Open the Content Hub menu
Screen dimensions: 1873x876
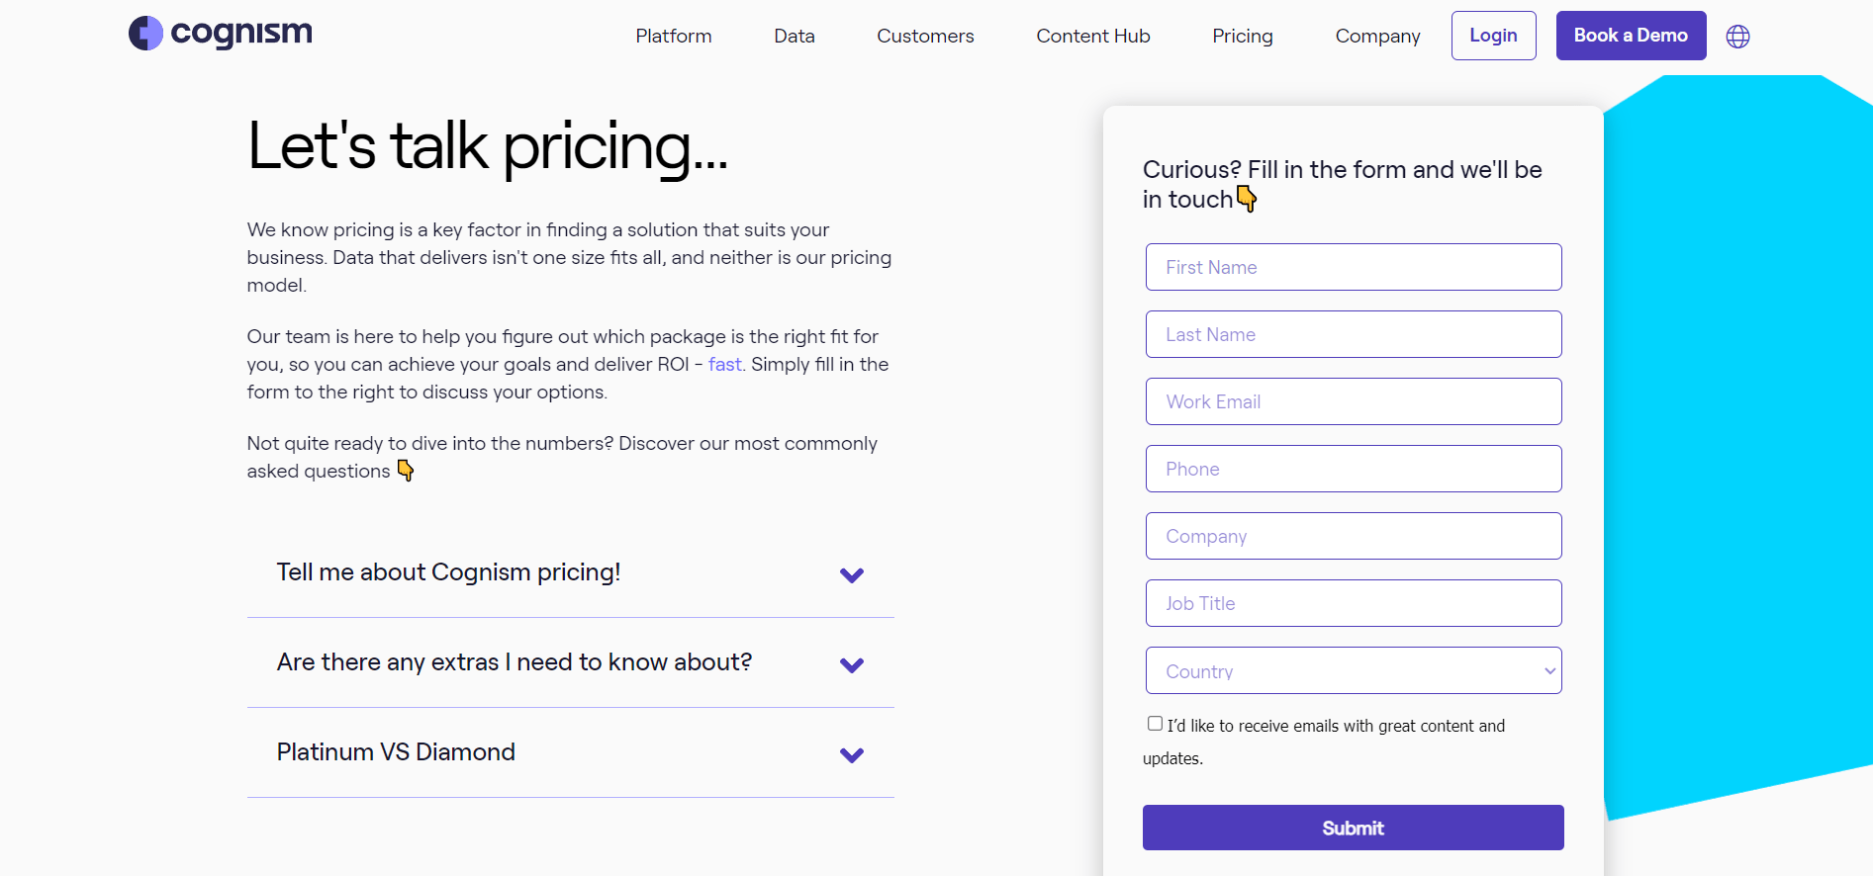click(x=1092, y=37)
